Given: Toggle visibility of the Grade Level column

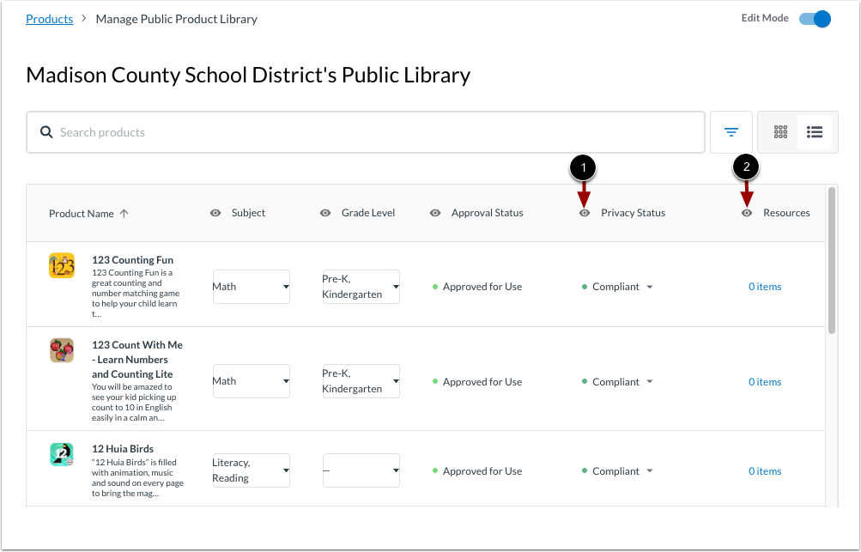Looking at the screenshot, I should click(x=324, y=212).
